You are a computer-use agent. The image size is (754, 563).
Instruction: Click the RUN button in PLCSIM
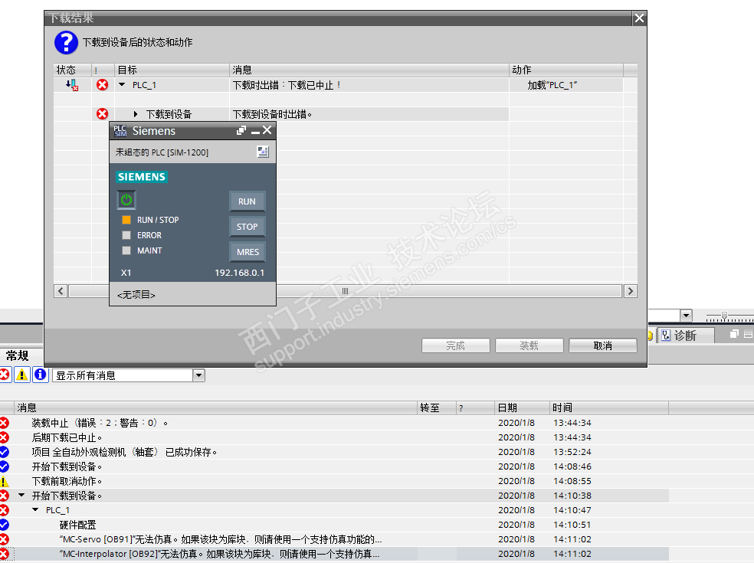[x=248, y=201]
